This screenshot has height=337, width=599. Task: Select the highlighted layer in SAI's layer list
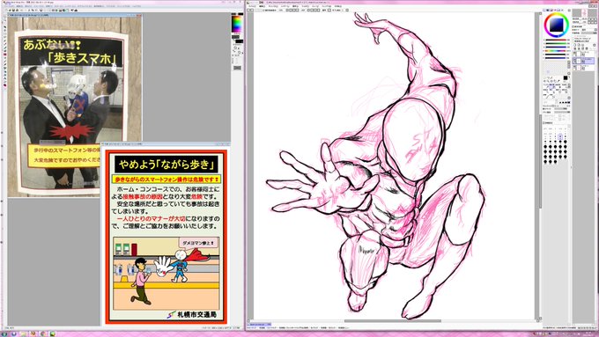(583, 61)
